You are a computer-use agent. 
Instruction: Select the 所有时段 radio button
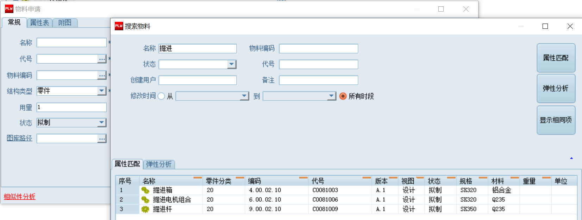[x=343, y=96]
